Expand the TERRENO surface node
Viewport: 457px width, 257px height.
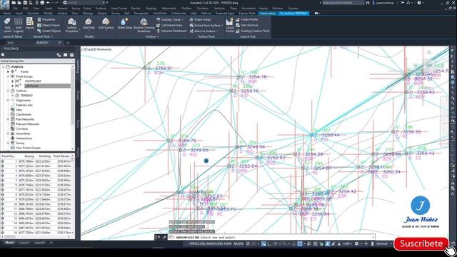tap(13, 96)
